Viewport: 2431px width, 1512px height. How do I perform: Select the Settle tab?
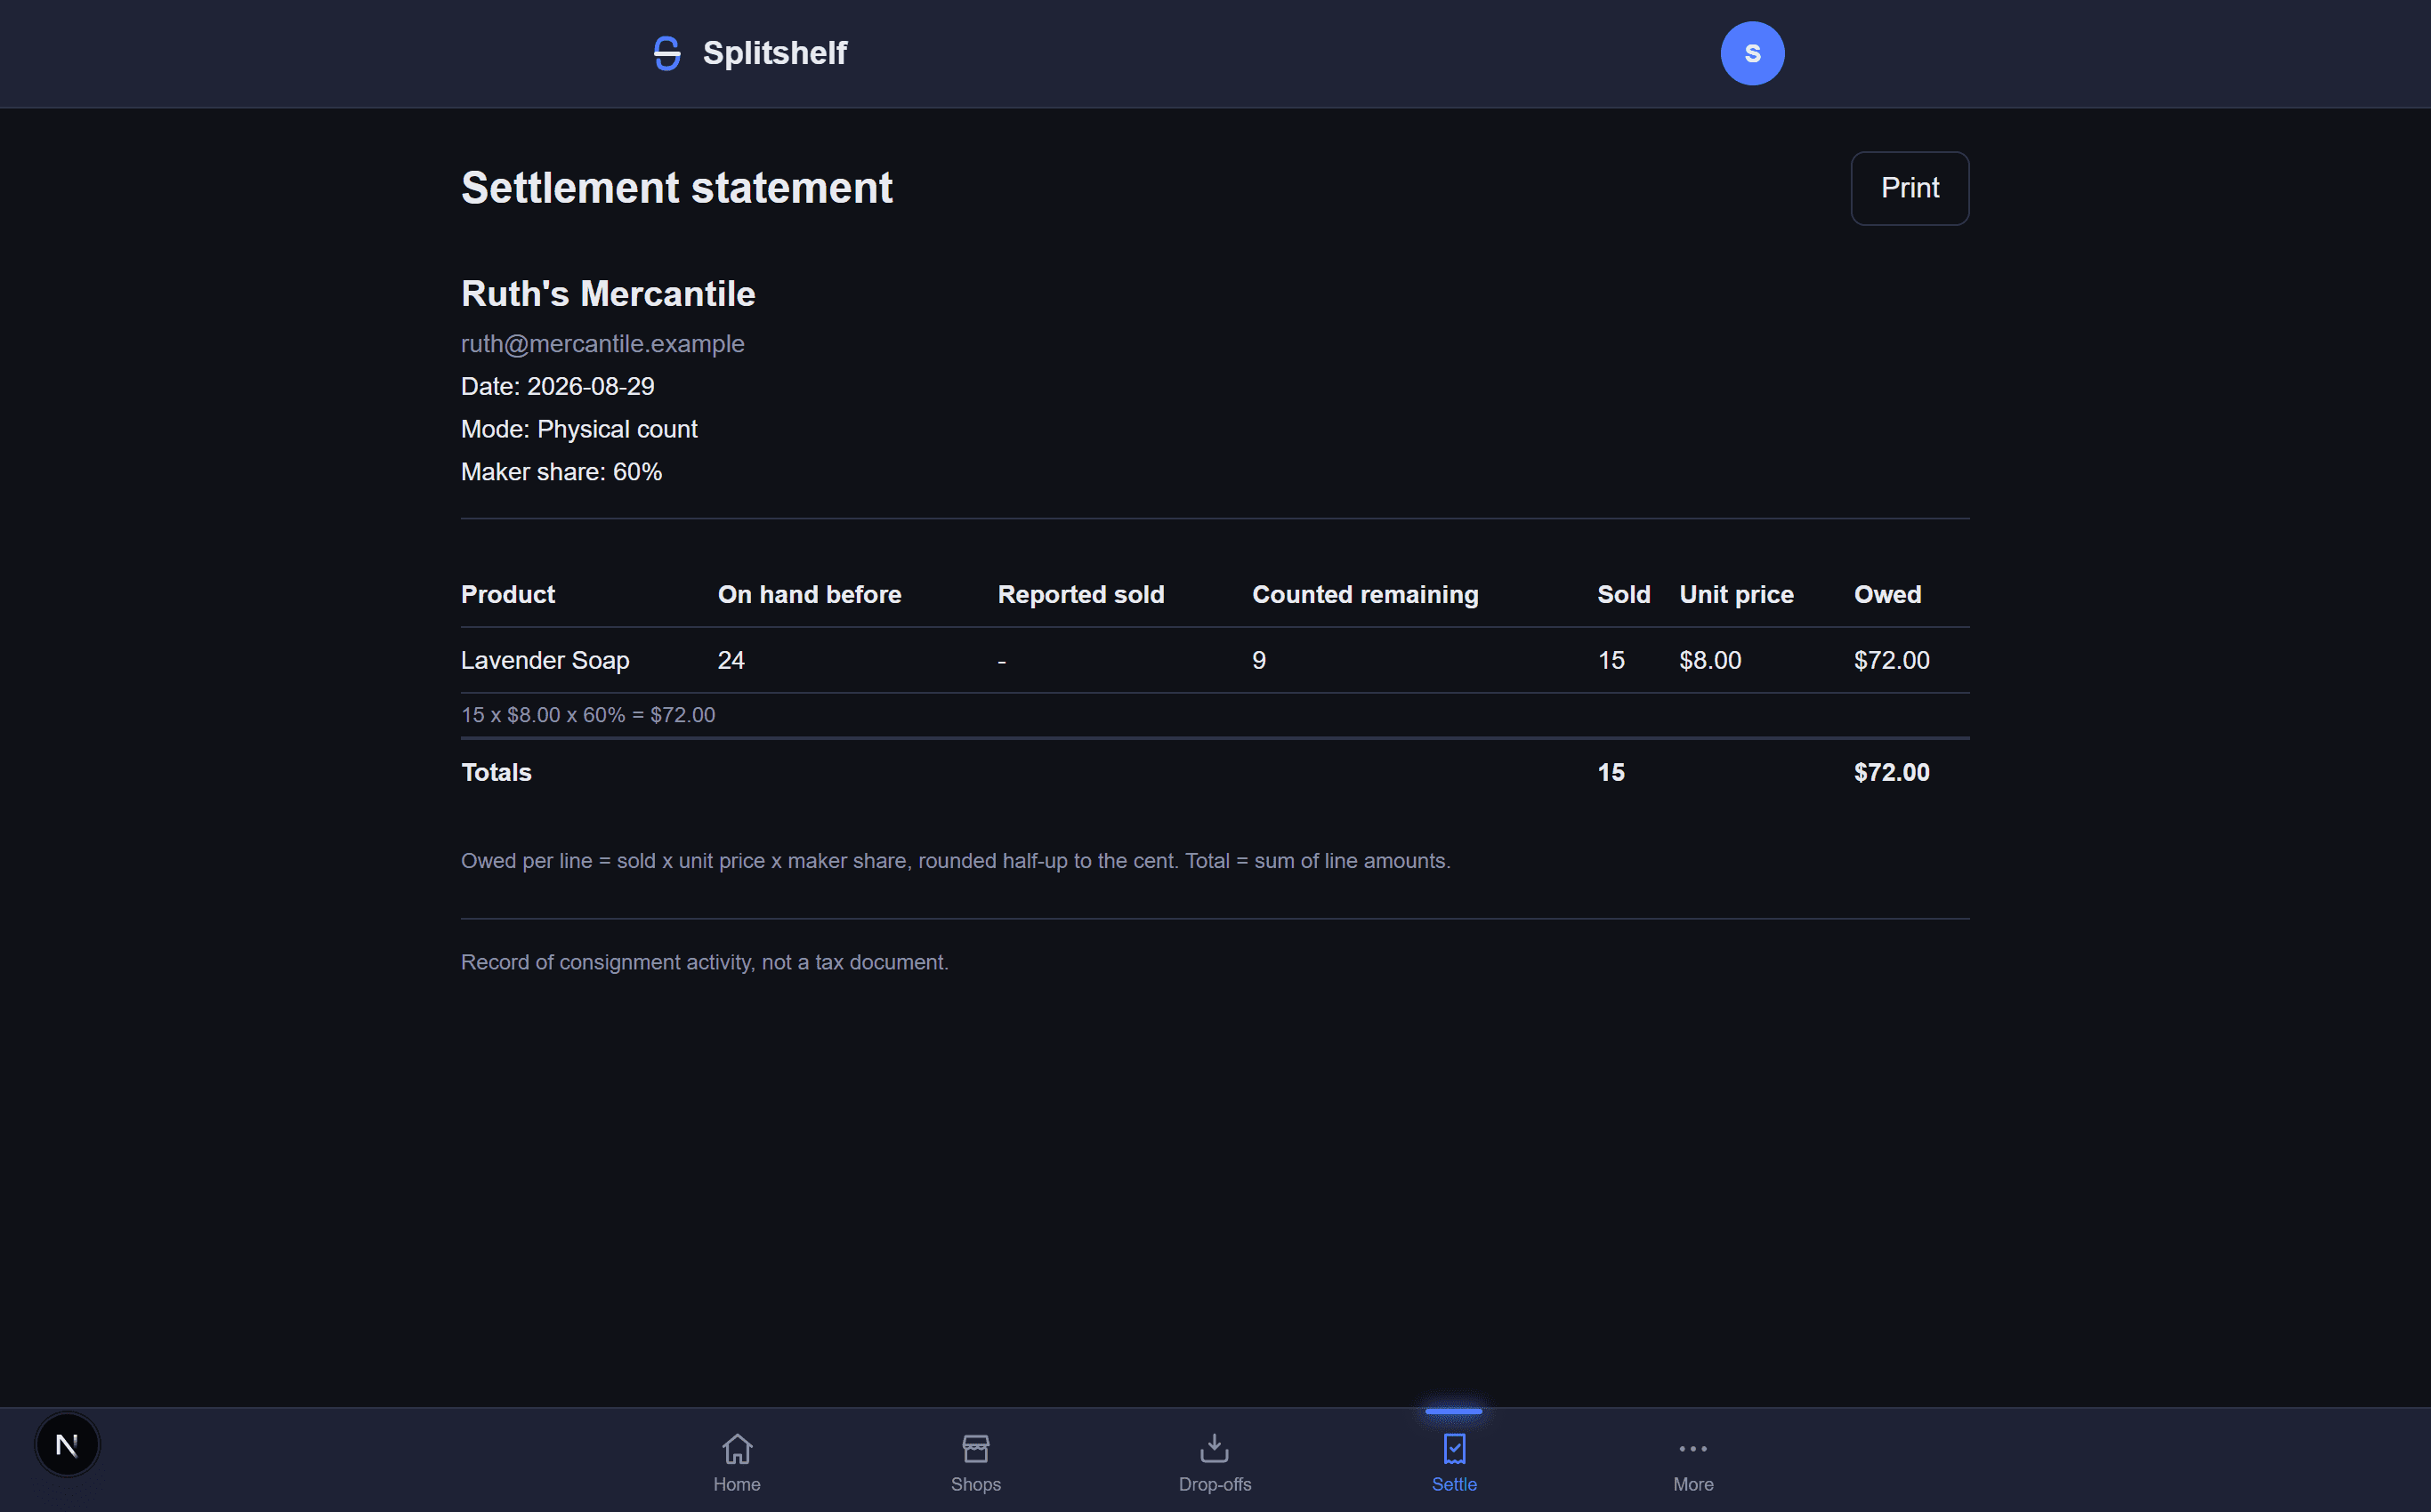coord(1454,1461)
